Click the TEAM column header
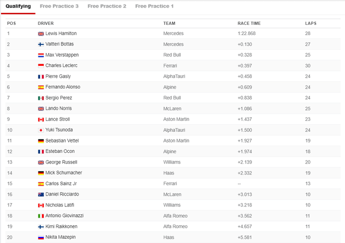Viewport: 345px width, 243px height. (x=169, y=23)
